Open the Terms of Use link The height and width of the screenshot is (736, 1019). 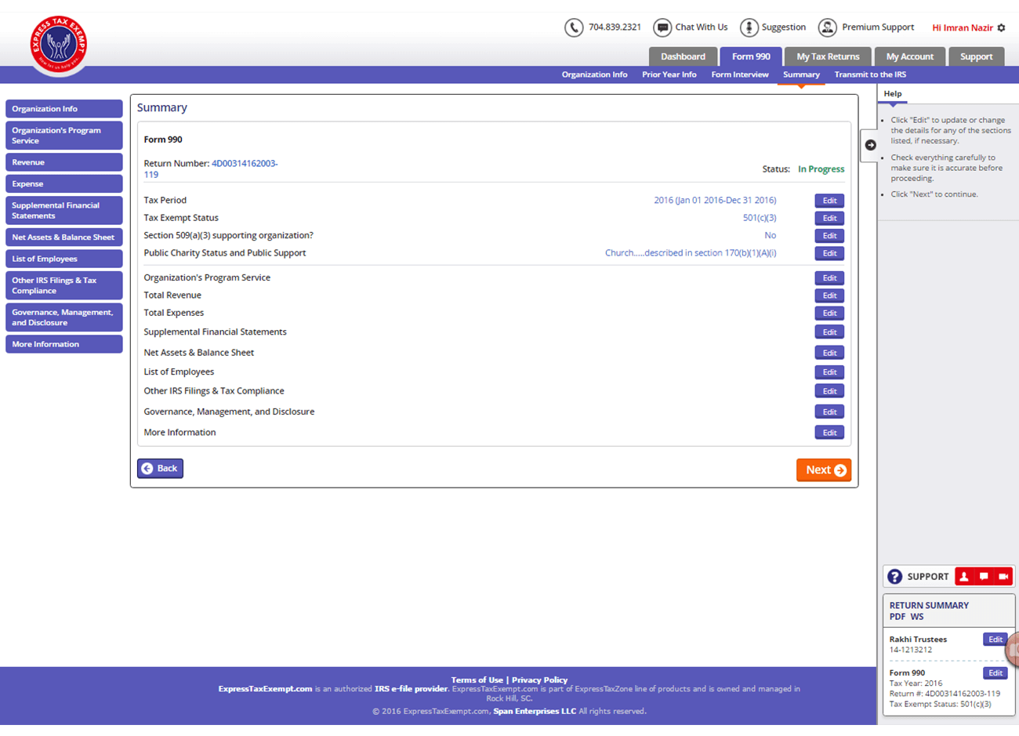point(477,680)
